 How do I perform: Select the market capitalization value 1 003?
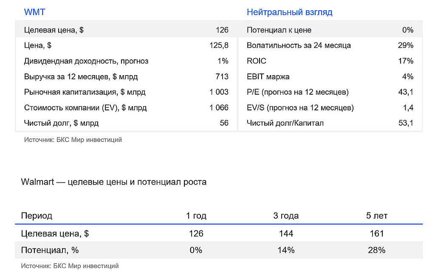point(219,92)
